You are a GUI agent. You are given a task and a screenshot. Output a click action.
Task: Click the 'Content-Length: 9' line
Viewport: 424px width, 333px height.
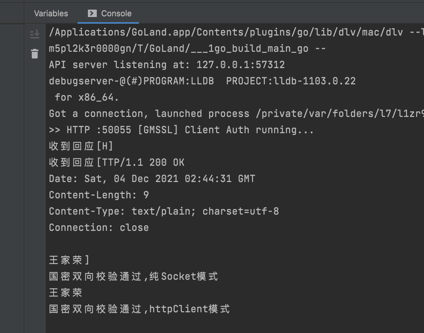[x=99, y=195]
